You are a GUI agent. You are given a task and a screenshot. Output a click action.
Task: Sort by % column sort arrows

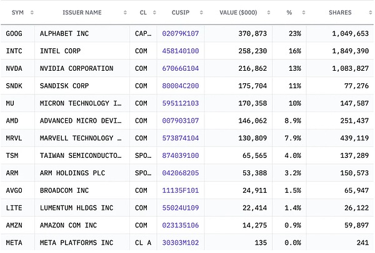(304, 13)
